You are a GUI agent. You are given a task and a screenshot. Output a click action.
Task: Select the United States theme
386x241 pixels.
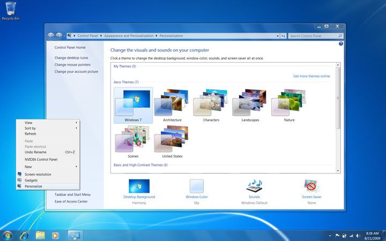click(x=172, y=141)
